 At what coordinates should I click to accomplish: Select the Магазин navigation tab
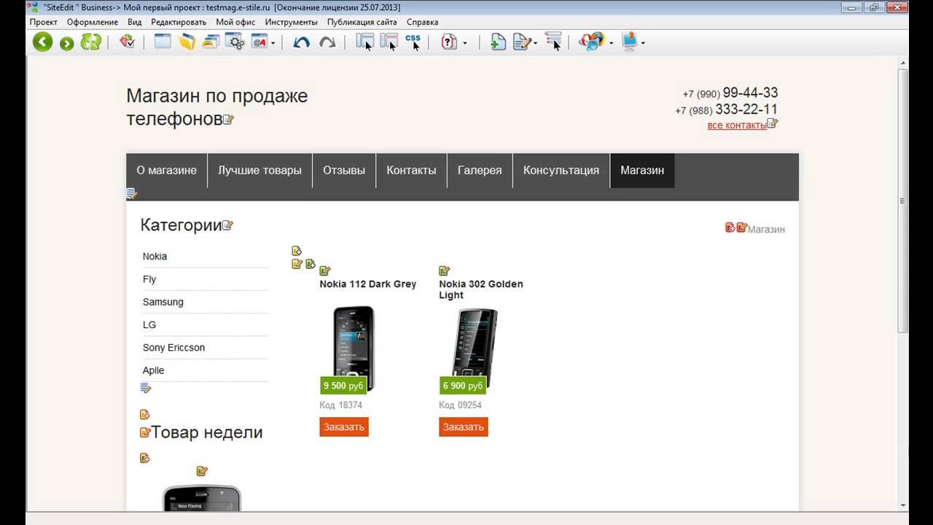click(x=642, y=170)
